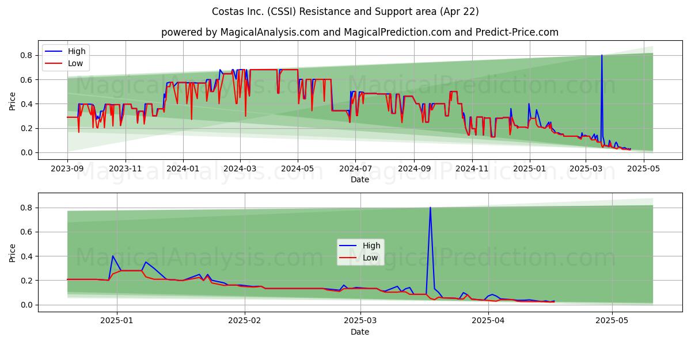
Task: Click the 0.8 price spike peak in the bottom chart
Action: point(430,208)
